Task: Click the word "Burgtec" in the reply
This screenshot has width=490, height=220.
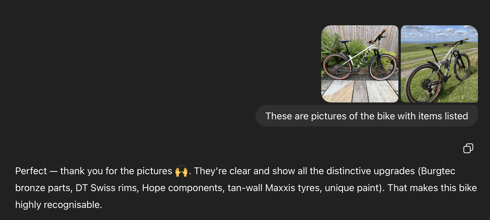Action: (x=438, y=171)
